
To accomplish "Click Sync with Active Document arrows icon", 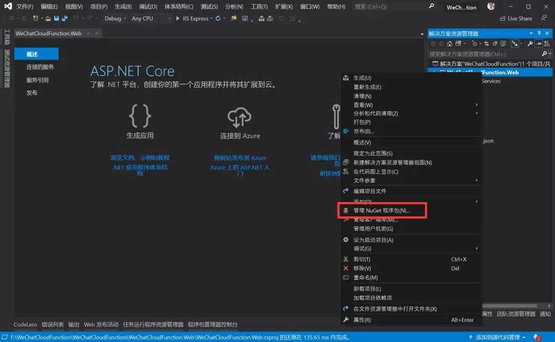I will 487,44.
